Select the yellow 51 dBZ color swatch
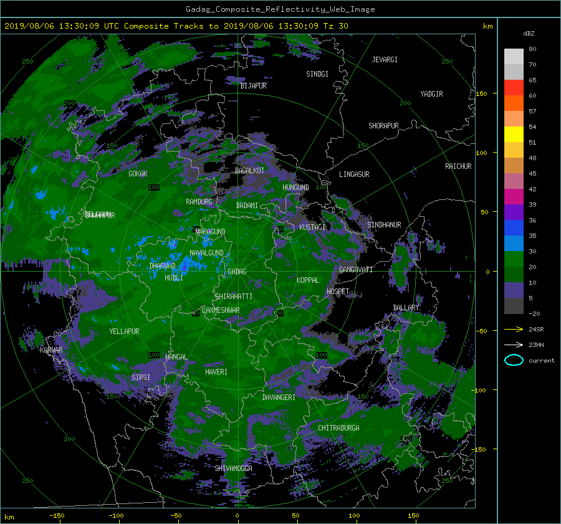 tap(514, 135)
